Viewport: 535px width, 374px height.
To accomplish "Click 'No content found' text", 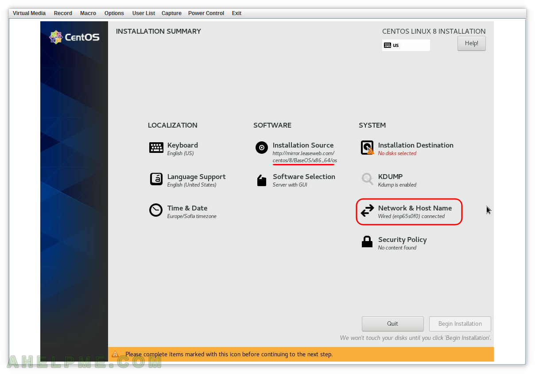I will coord(397,248).
